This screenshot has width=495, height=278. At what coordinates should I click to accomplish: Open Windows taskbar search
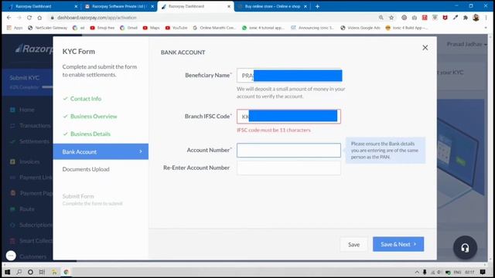point(19,272)
